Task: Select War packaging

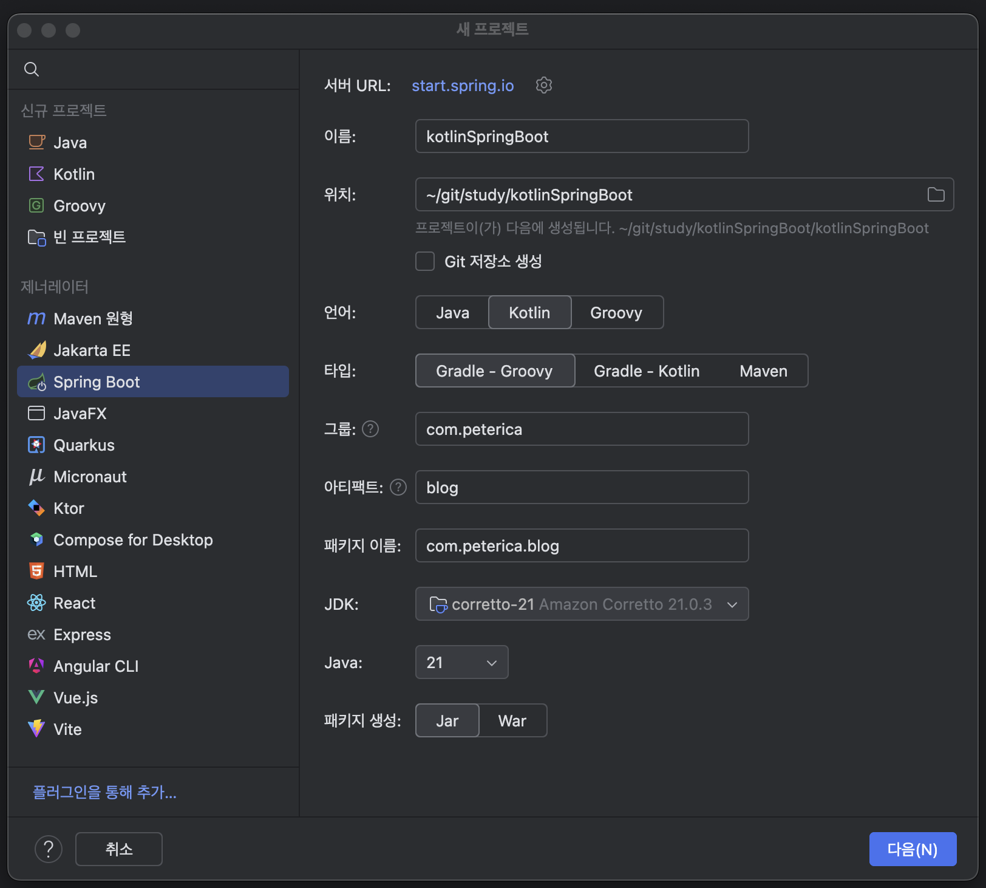Action: coord(512,720)
